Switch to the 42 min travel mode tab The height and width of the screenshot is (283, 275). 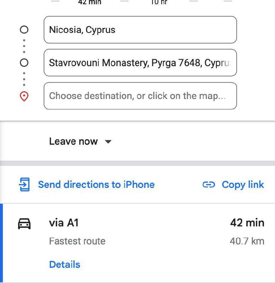click(x=90, y=2)
